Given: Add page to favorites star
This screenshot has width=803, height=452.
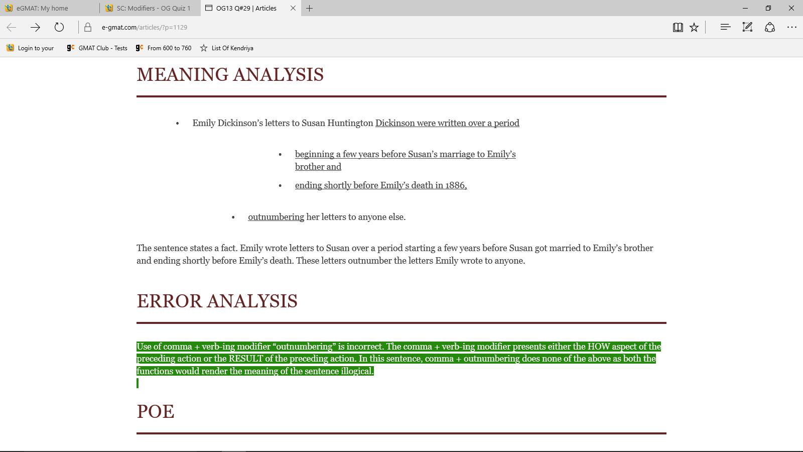Looking at the screenshot, I should pyautogui.click(x=694, y=27).
